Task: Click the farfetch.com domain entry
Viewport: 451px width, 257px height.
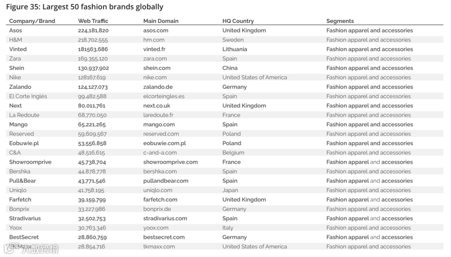Action: [160, 200]
